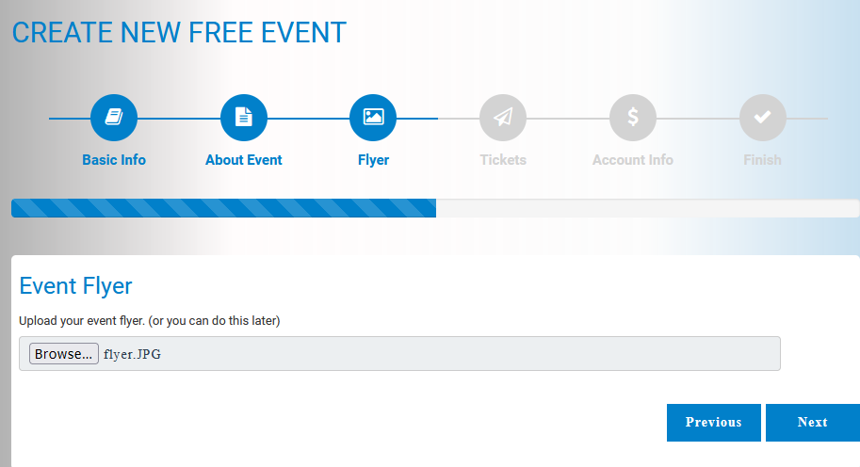Click the Previous button
Image resolution: width=860 pixels, height=467 pixels.
(x=714, y=423)
